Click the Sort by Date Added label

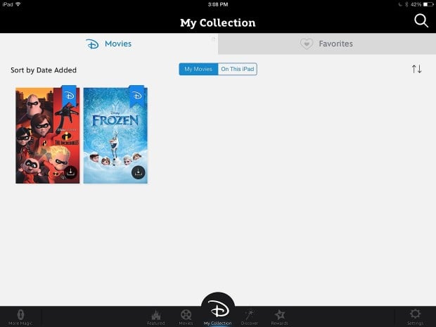[44, 70]
